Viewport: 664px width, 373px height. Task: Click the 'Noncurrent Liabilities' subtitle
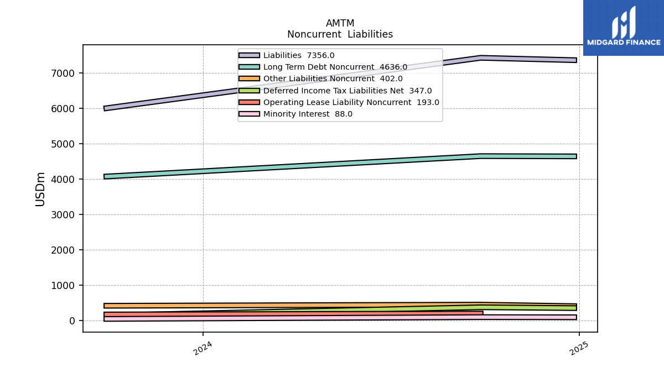[x=340, y=34]
